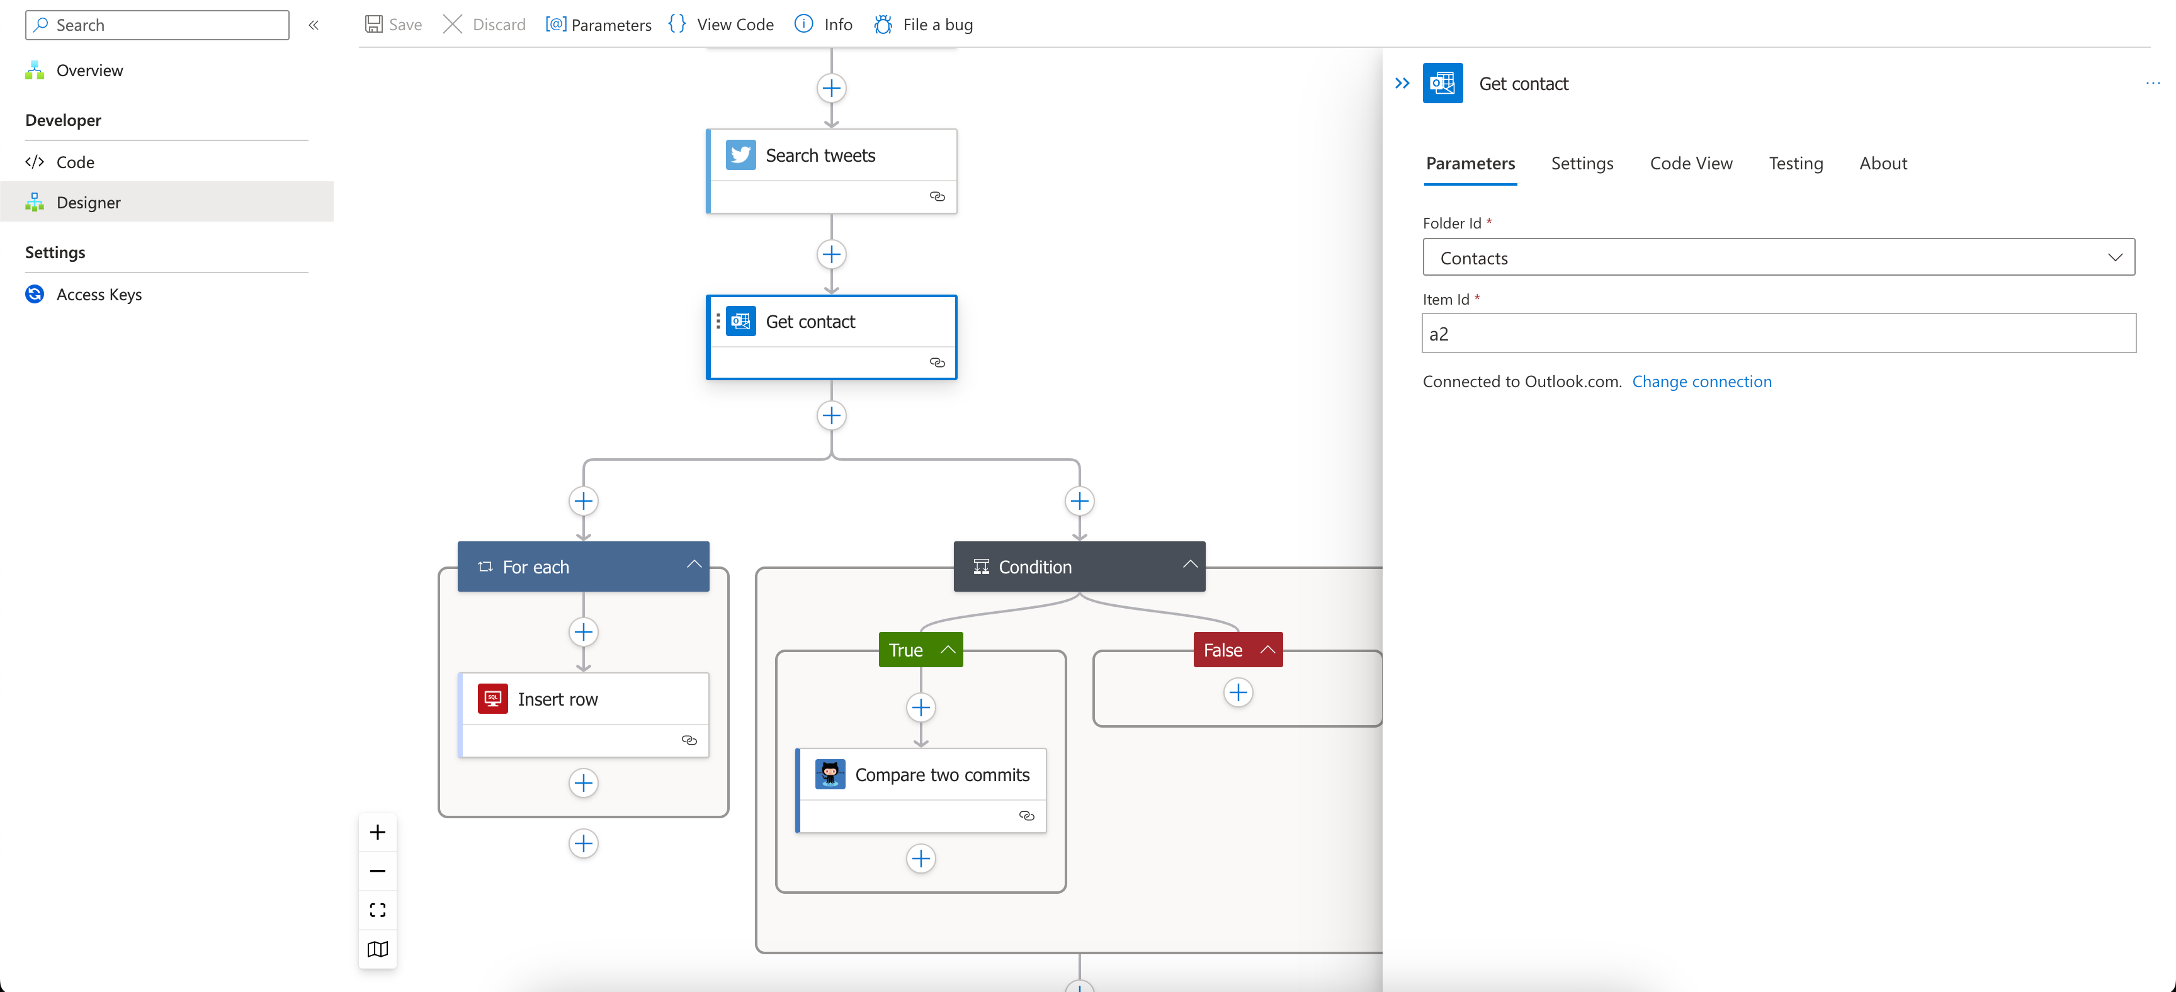Switch to the Code View tab
This screenshot has height=992, width=2176.
pos(1691,164)
